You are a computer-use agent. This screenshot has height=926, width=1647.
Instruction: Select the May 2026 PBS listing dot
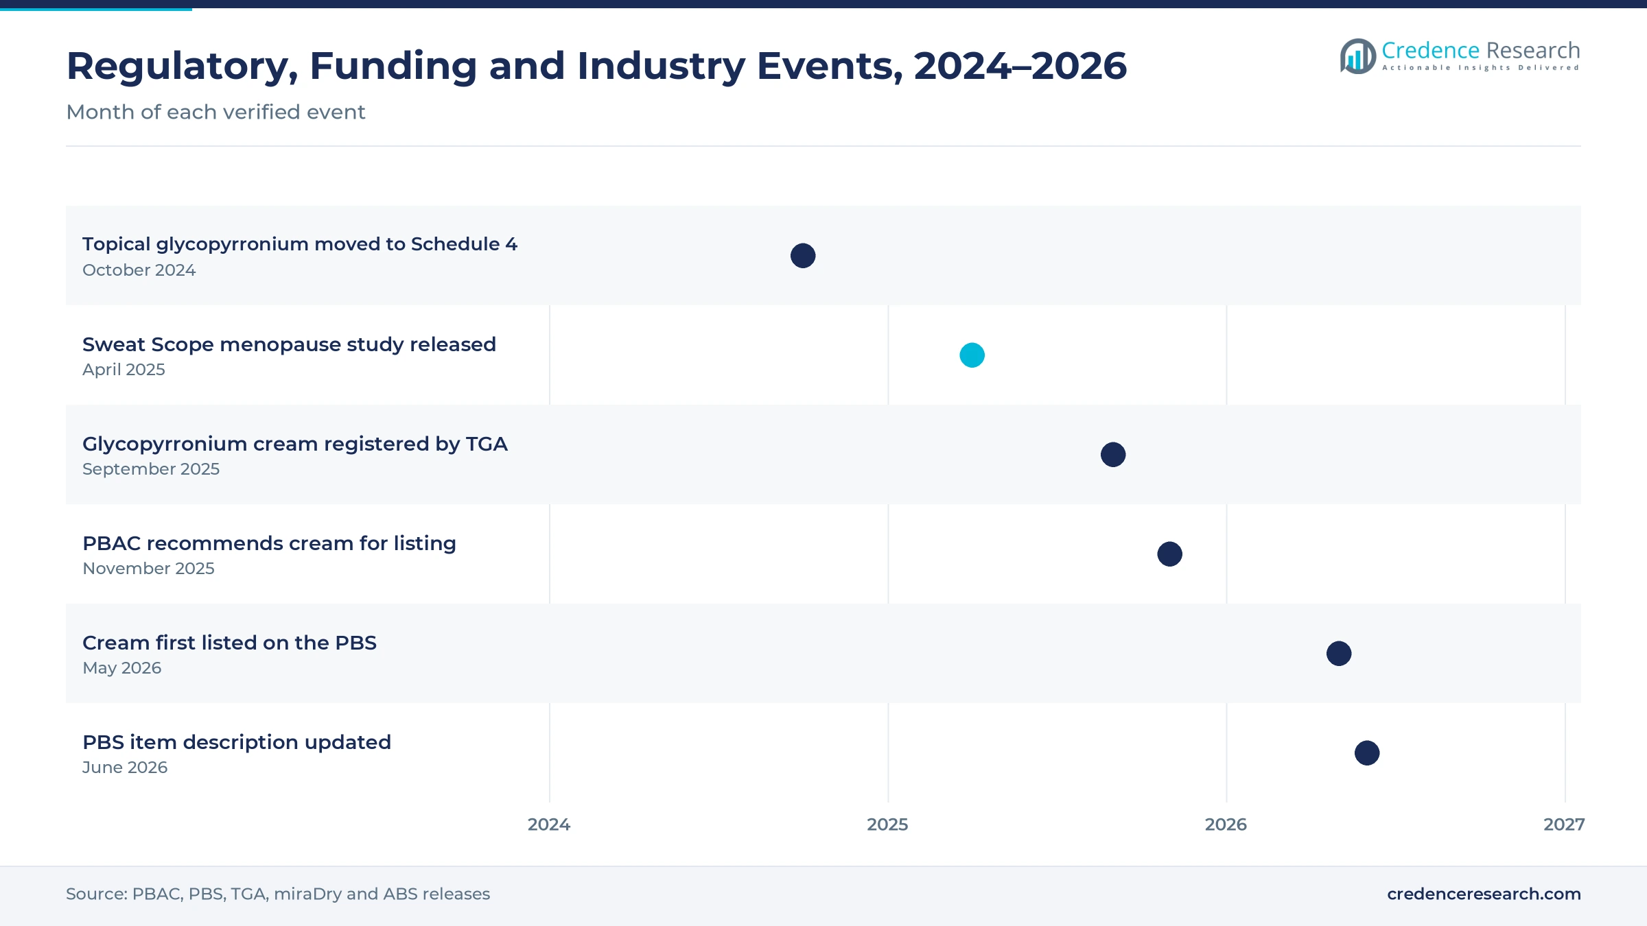1339,654
